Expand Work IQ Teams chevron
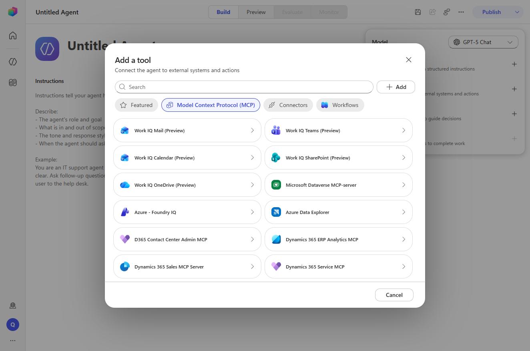This screenshot has height=351, width=530. pyautogui.click(x=404, y=130)
